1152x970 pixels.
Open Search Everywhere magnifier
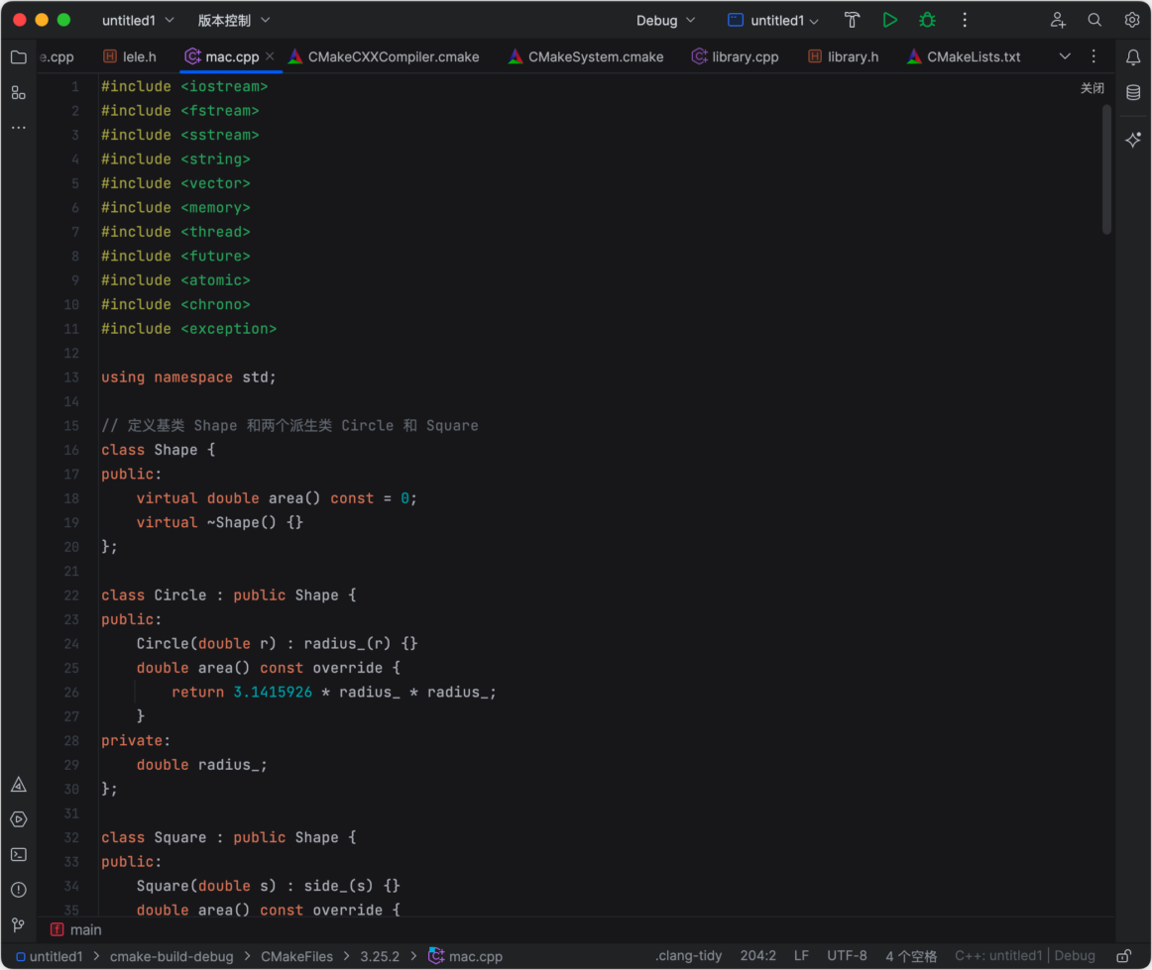[x=1094, y=21]
